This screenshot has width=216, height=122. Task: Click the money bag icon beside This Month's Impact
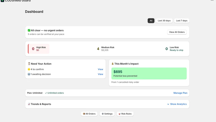(x=113, y=64)
